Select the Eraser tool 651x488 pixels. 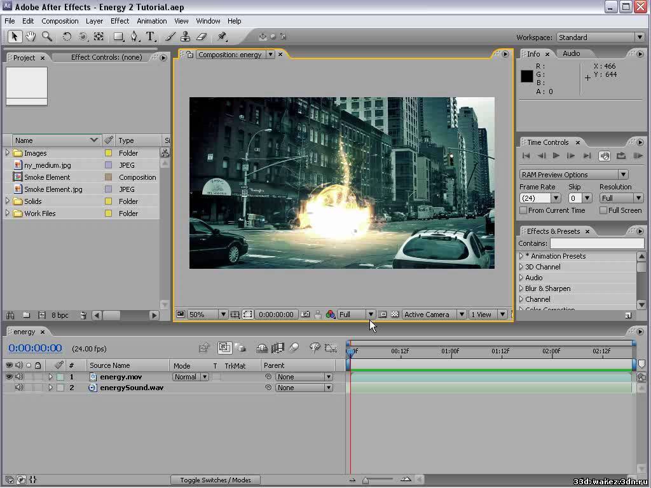[202, 36]
